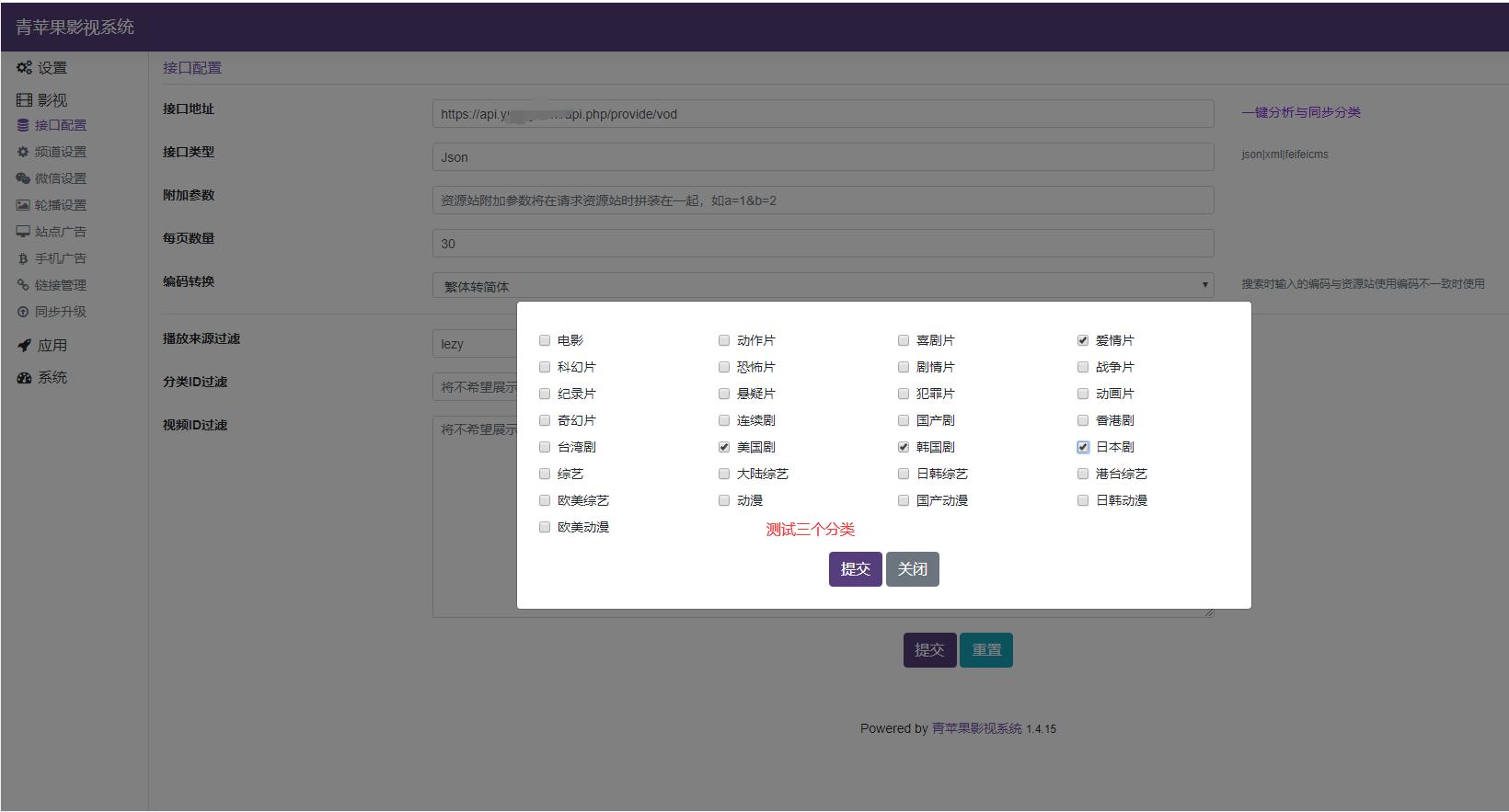Click the gray 关闭 button

pyautogui.click(x=912, y=569)
